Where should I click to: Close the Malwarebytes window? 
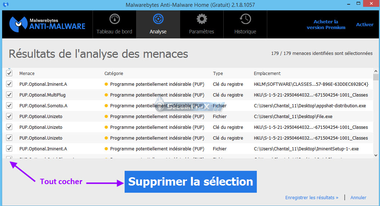point(371,3)
